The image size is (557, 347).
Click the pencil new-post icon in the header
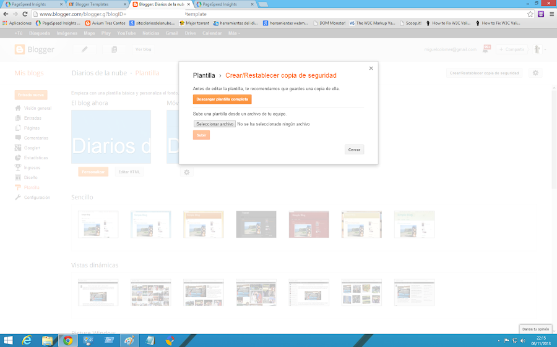pos(85,49)
